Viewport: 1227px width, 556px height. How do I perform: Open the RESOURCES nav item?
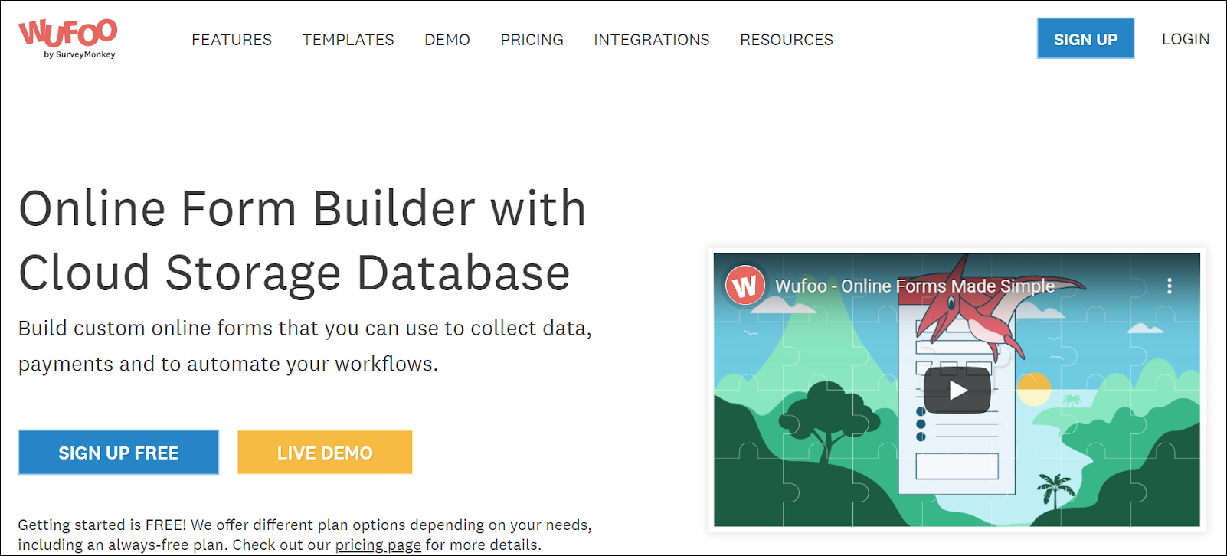coord(786,40)
